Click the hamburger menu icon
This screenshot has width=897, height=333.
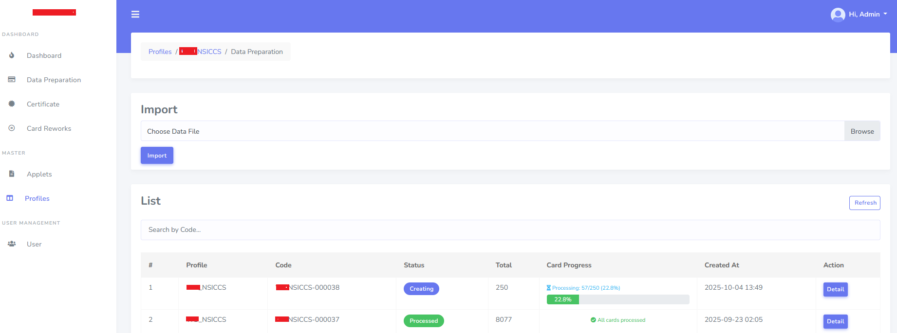[x=135, y=15]
